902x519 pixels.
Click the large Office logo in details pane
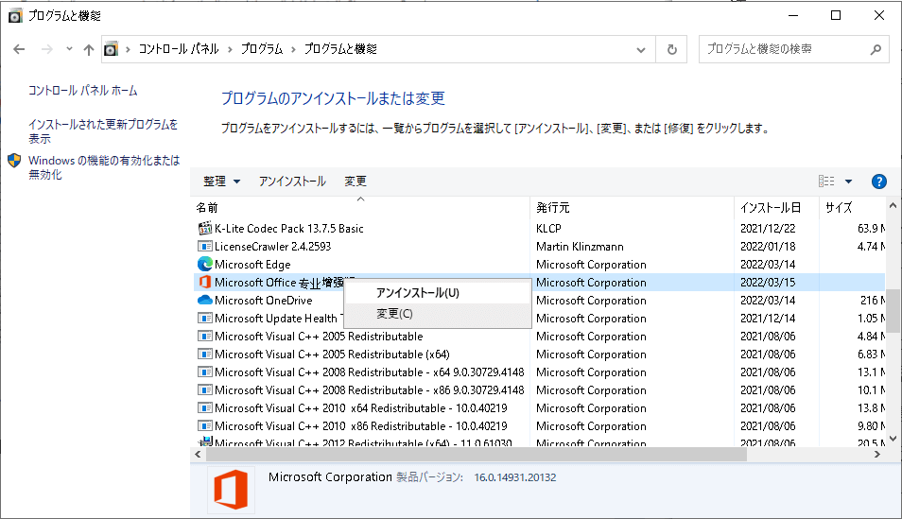[x=231, y=490]
